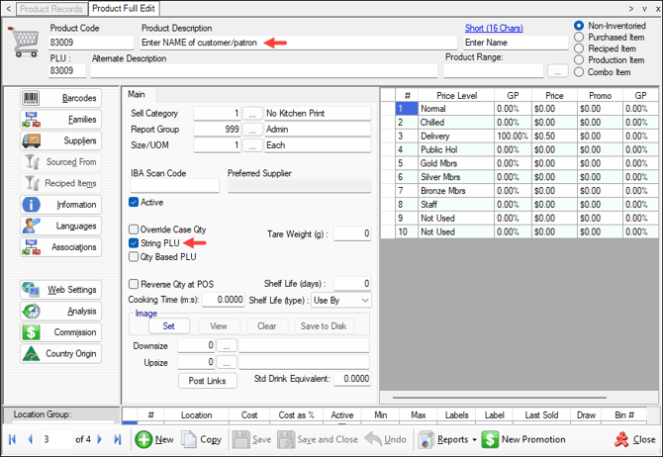This screenshot has width=663, height=457.
Task: Select the Production Item radio button
Action: pyautogui.click(x=579, y=60)
